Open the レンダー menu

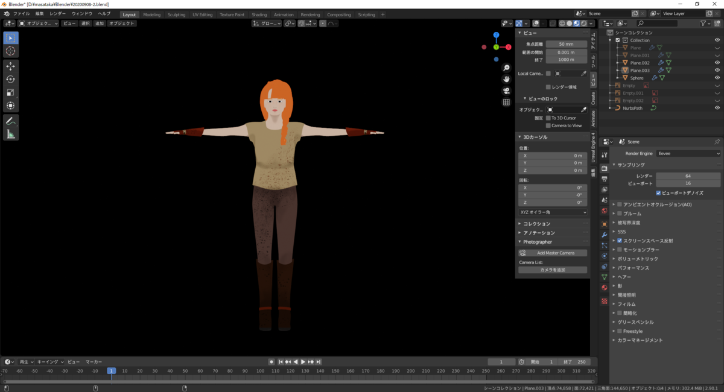[x=58, y=13]
